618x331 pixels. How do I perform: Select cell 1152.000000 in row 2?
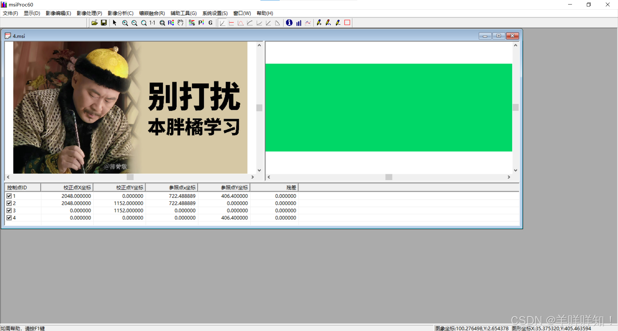128,203
